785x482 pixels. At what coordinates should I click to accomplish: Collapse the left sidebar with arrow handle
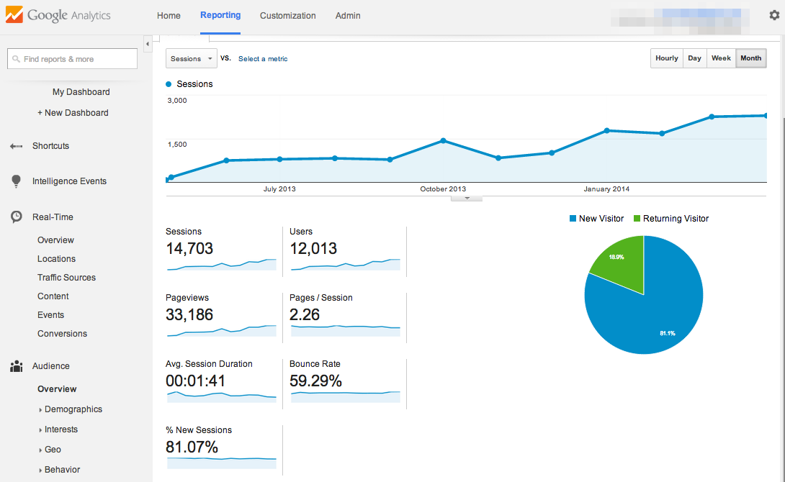point(148,45)
